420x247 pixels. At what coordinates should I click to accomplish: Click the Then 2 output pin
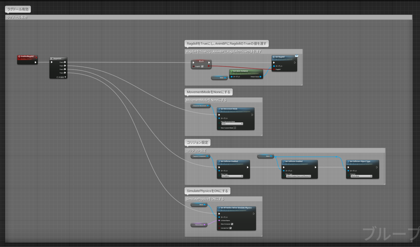pos(65,69)
